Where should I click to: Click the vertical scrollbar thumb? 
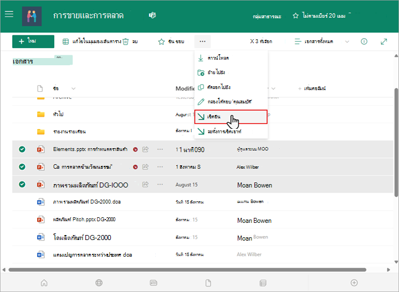[x=396, y=142]
